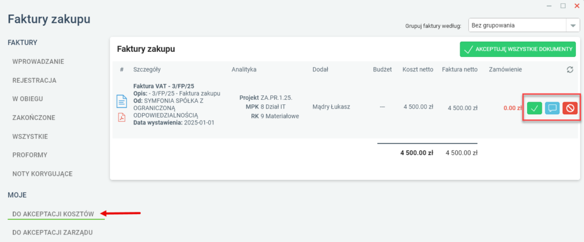This screenshot has width=584, height=242.
Task: Click bold 4 500.00 zł total
Action: (x=417, y=152)
